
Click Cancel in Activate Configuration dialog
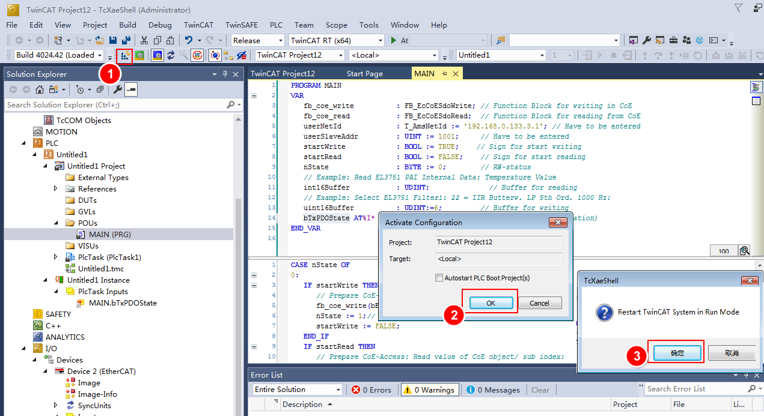(x=539, y=303)
